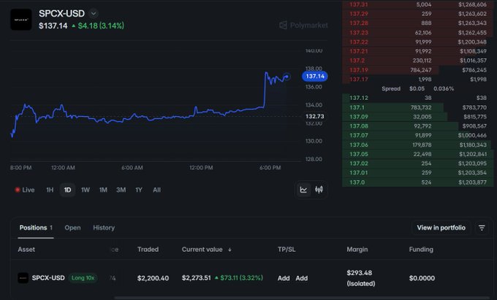
Task: Click bid price 137.0 in order book
Action: tap(357, 182)
